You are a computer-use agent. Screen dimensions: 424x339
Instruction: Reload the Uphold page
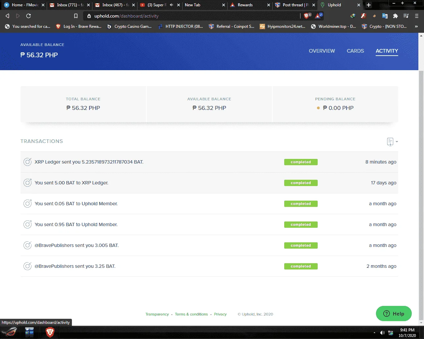pyautogui.click(x=28, y=16)
